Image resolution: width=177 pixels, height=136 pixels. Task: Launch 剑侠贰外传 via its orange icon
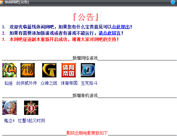pyautogui.click(x=28, y=70)
